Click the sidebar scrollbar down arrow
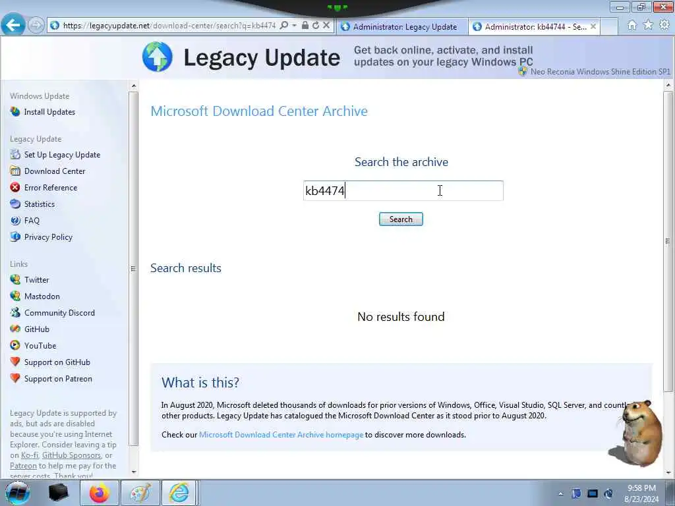This screenshot has height=506, width=675. (x=134, y=472)
